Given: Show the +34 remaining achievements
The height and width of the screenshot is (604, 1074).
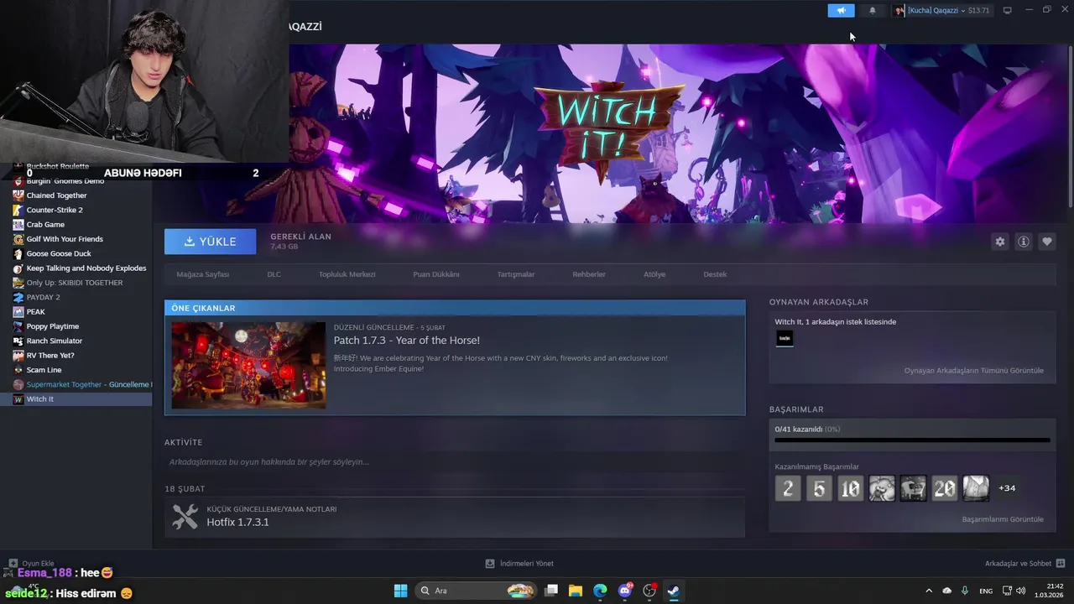Looking at the screenshot, I should tap(1007, 488).
